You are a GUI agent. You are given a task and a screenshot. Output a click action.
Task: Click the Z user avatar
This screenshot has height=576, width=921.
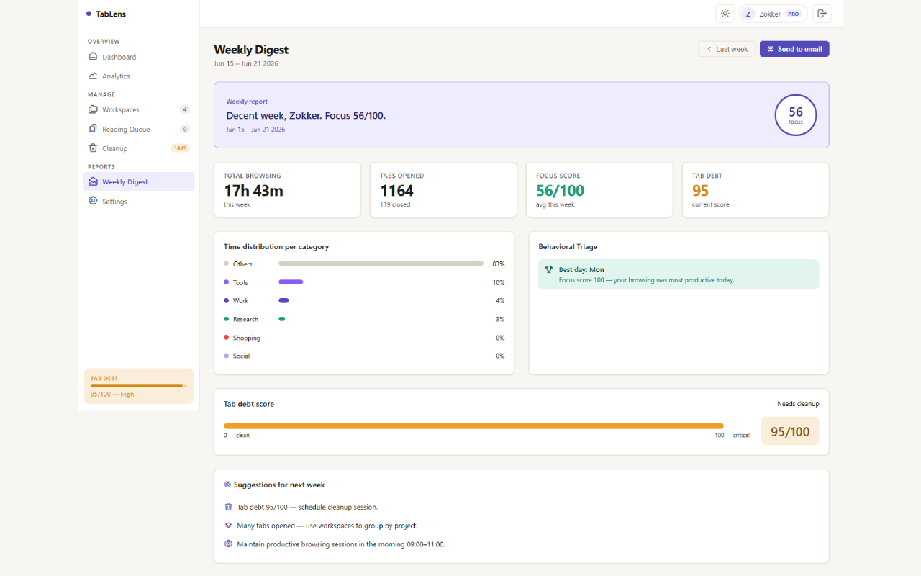pos(748,14)
